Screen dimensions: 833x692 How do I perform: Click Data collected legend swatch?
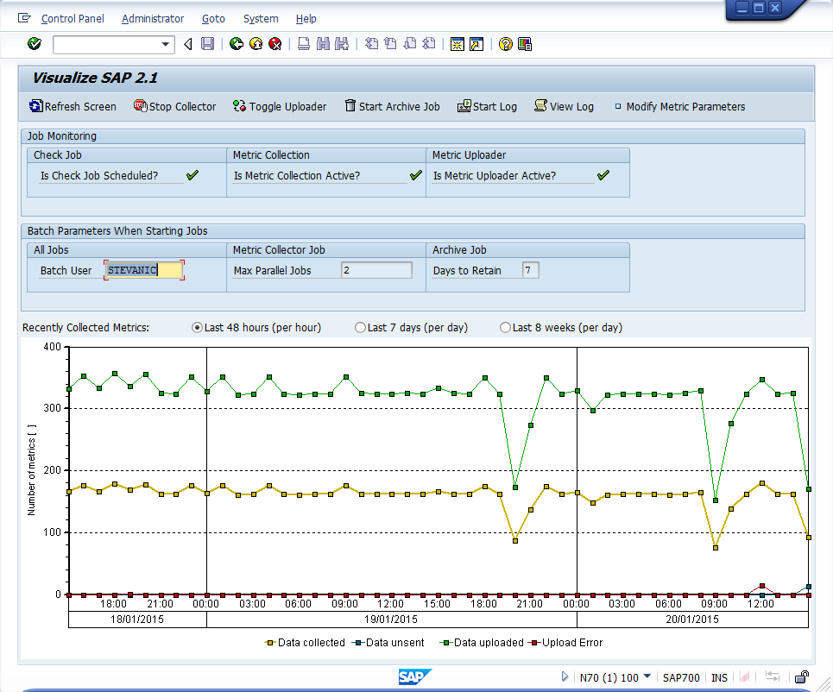270,643
